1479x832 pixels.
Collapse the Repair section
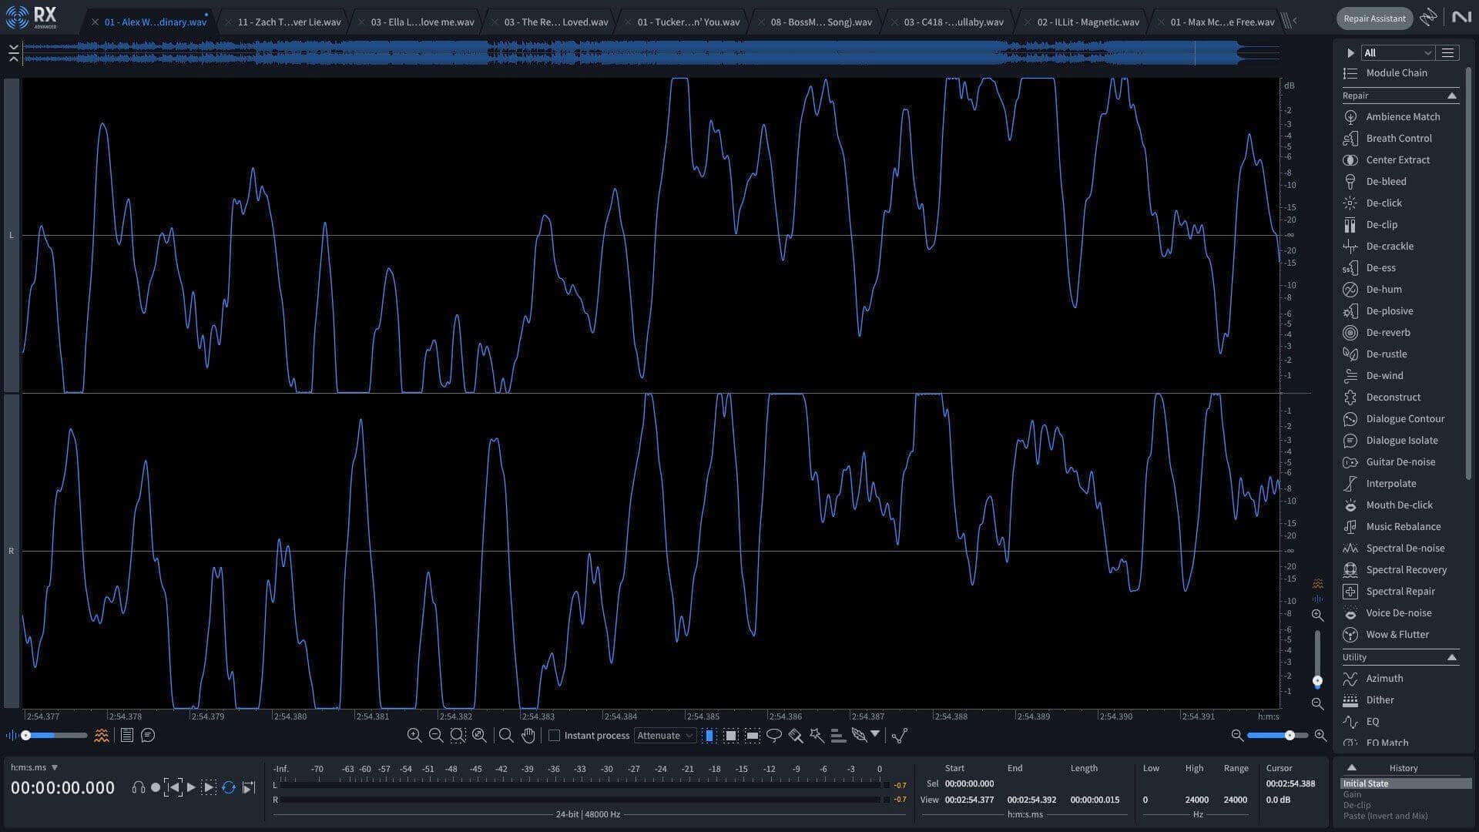click(x=1452, y=96)
